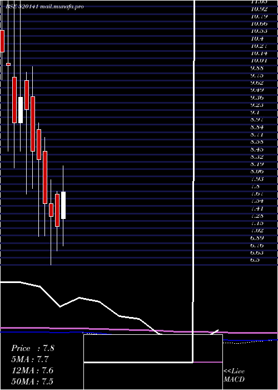
Task: Click the 9.23 price axis label
Action: tap(257, 105)
